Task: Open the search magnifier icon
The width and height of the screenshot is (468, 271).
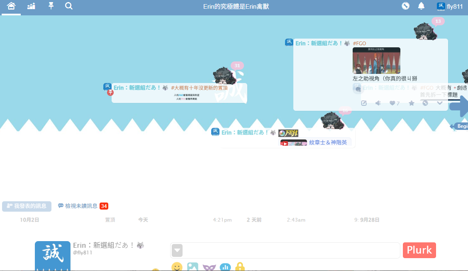Action: (x=69, y=6)
